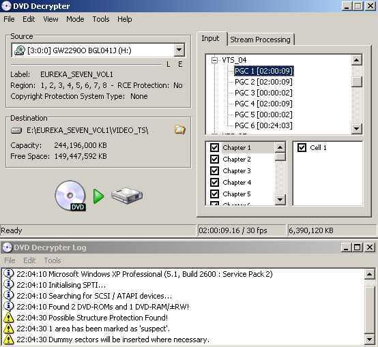The image size is (378, 347).
Task: Click Log window scroll down arrow
Action: [369, 340]
